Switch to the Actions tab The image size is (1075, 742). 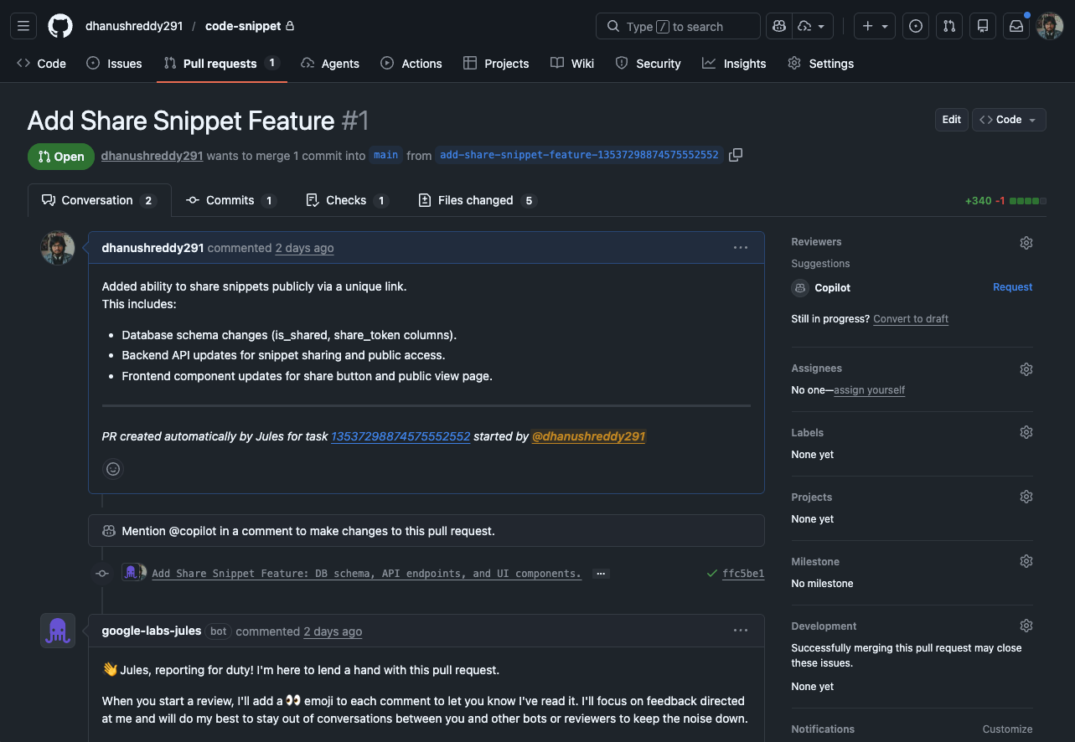coord(411,64)
